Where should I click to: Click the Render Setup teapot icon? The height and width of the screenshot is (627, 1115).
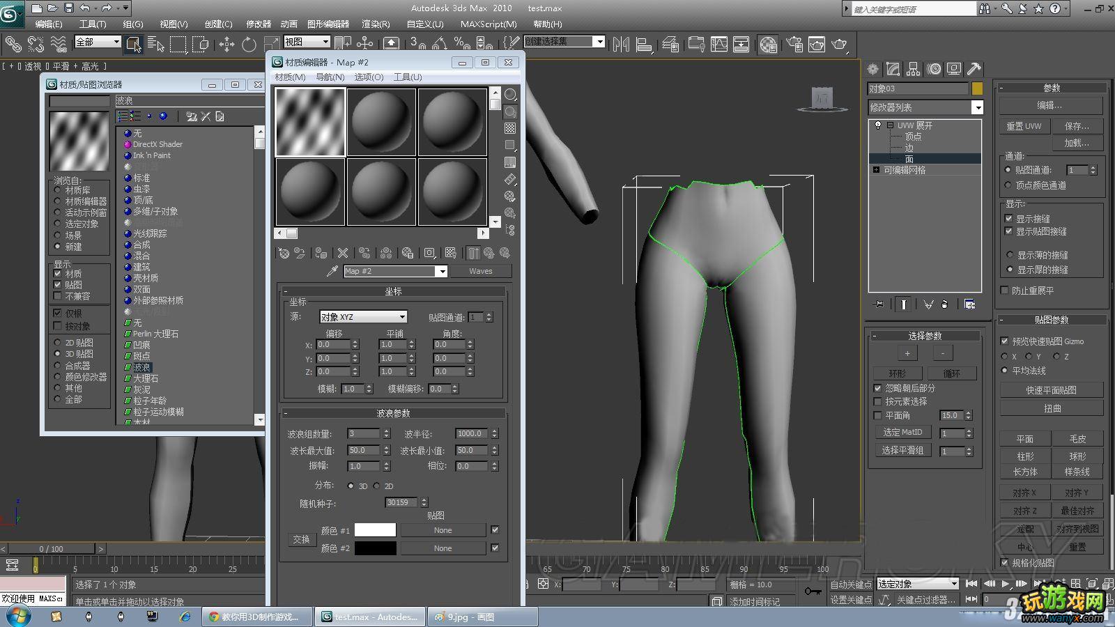pyautogui.click(x=794, y=45)
